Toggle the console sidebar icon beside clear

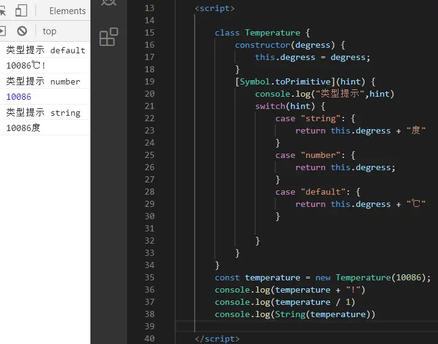click(2, 31)
